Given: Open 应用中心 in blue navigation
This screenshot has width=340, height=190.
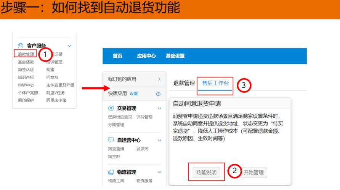Looking at the screenshot, I should point(146,56).
